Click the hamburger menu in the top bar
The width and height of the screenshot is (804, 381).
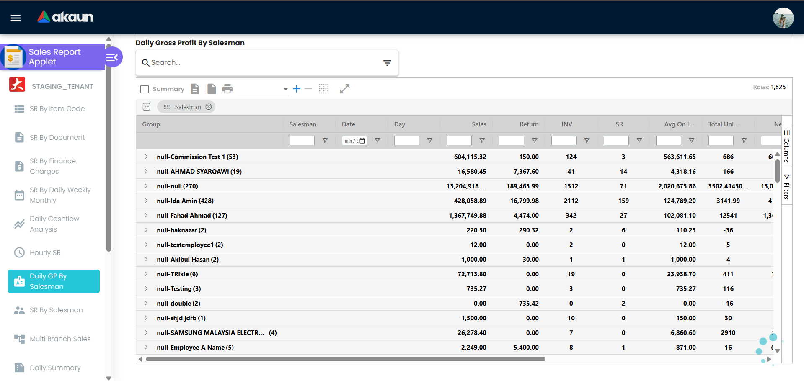coord(15,18)
